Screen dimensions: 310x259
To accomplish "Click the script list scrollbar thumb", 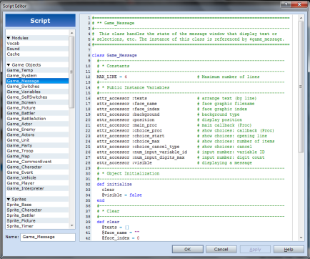I will tap(71, 72).
